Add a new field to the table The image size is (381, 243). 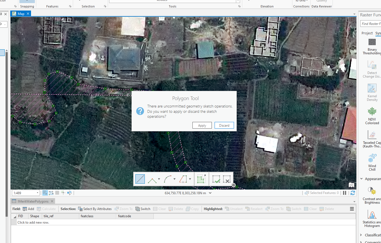click(28, 209)
